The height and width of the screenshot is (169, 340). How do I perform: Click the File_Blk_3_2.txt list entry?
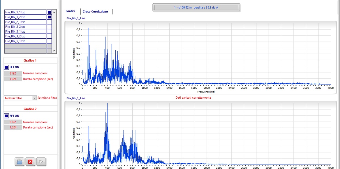click(25, 36)
